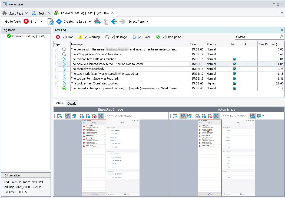This screenshot has height=198, width=285.
Task: Select the 'Done' toolbar item log row
Action: pos(95,83)
